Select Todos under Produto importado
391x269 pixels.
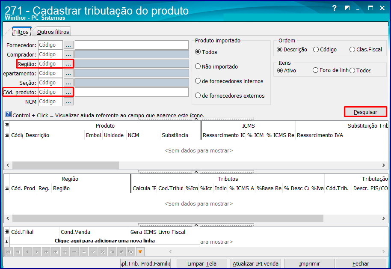point(206,52)
